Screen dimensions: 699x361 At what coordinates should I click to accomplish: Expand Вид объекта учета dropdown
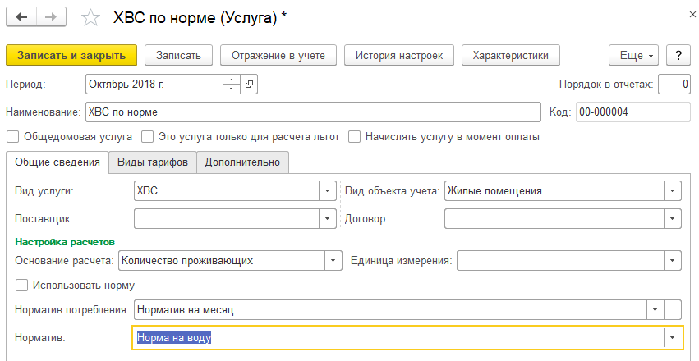[673, 191]
